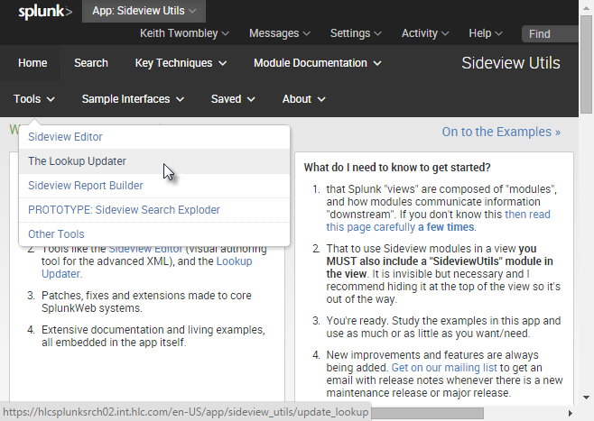The image size is (594, 421).
Task: Focus the Find search field
Action: [x=550, y=34]
